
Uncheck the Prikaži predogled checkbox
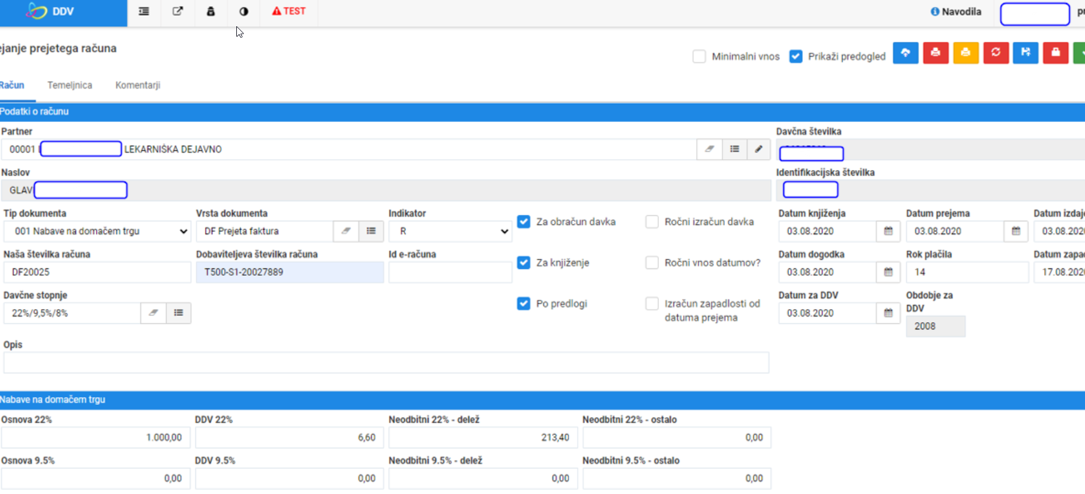tap(796, 56)
